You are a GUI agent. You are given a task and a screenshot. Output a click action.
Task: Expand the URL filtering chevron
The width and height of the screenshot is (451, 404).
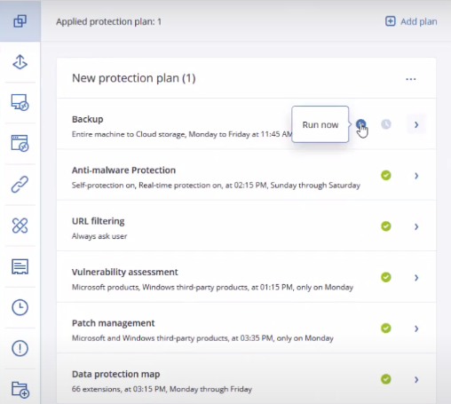pyautogui.click(x=416, y=226)
